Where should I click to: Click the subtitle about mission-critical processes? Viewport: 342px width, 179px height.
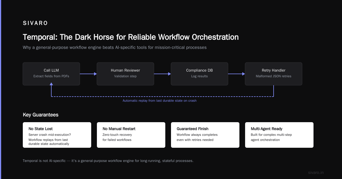[115, 47]
